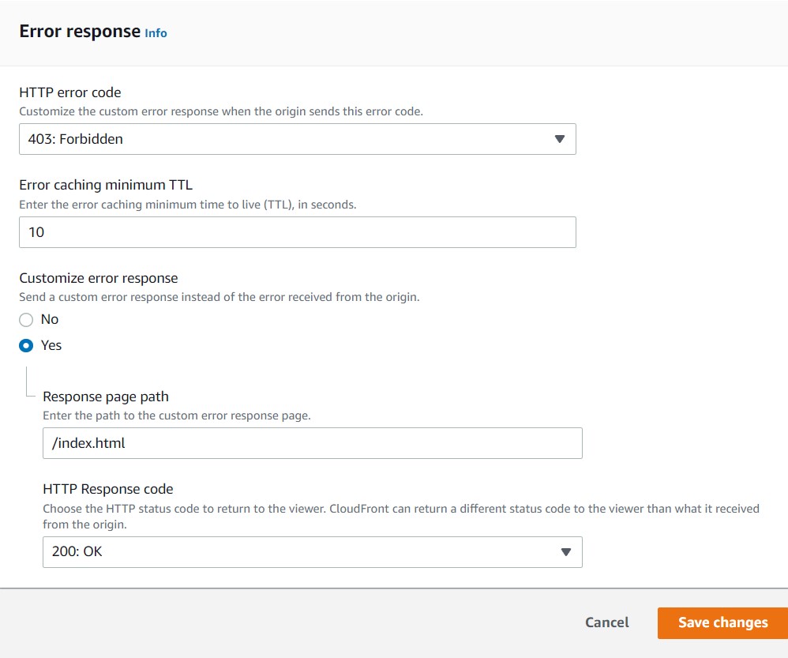Open the HTTP Response code dropdown
788x658 pixels.
pos(313,552)
